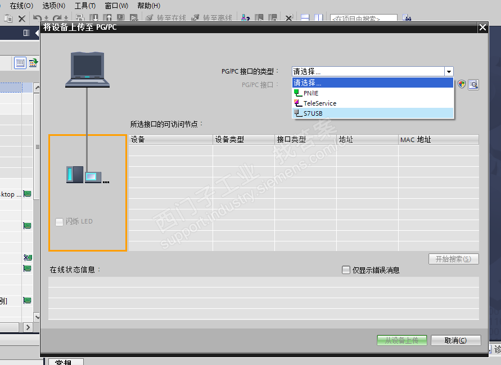Click the 从设备上传 button

coord(402,340)
